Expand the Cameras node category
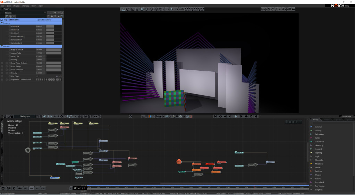Screen dimensions: 355x195 coord(311,127)
